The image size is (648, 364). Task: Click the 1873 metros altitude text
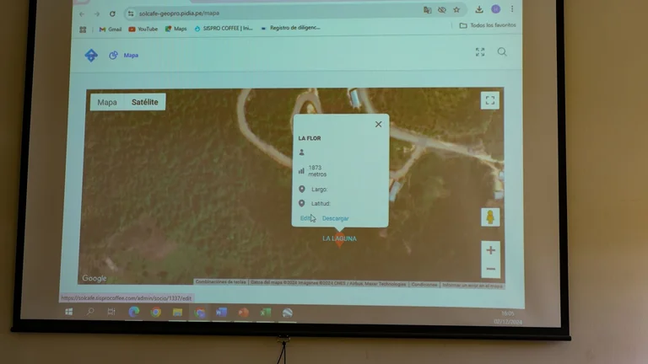tap(317, 171)
